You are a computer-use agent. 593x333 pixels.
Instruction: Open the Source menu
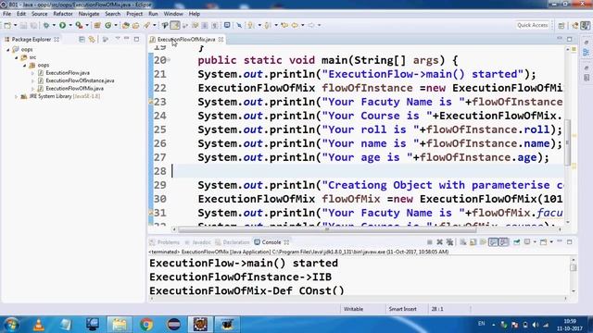tap(39, 14)
